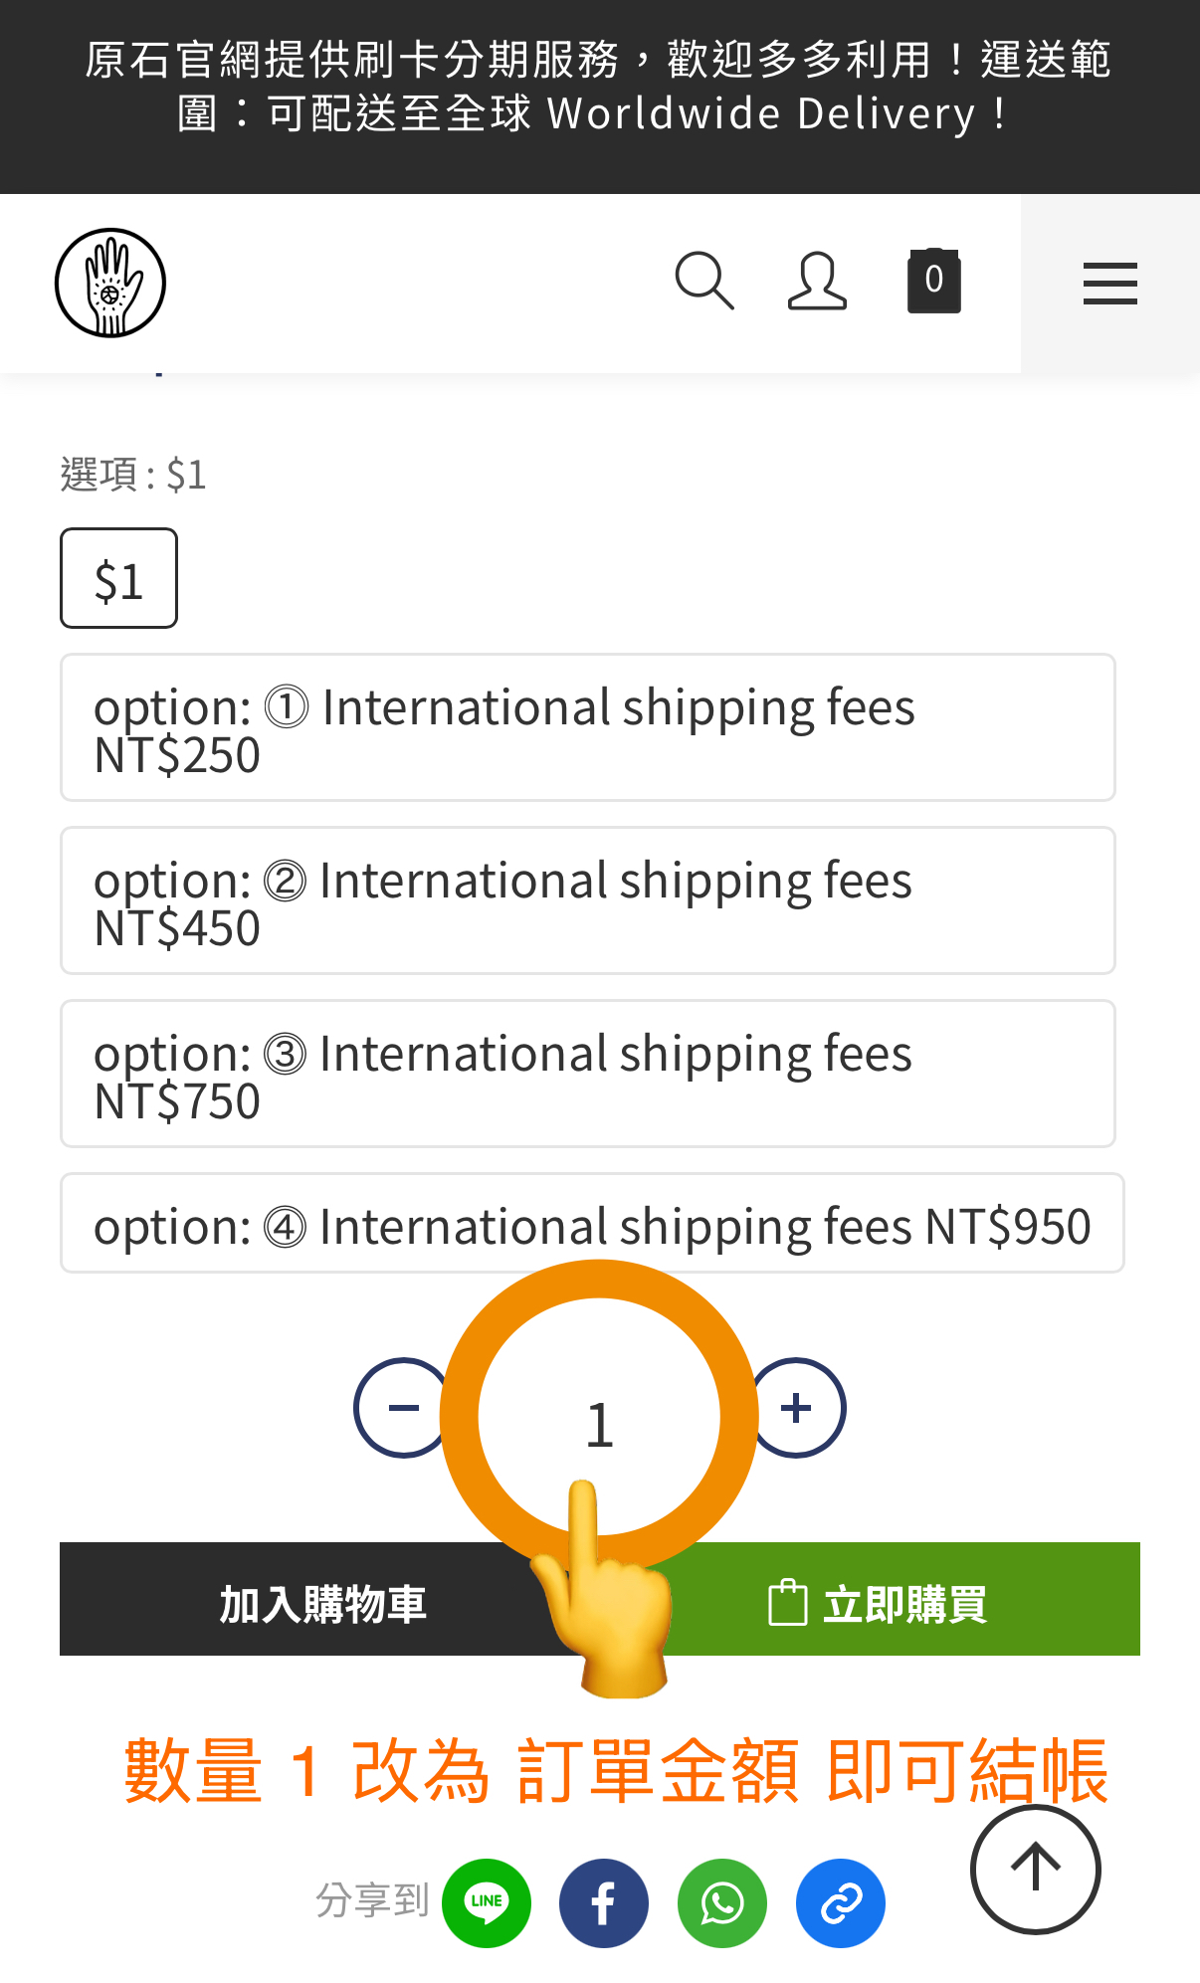Open the hamburger navigation menu
The image size is (1200, 1983).
(1109, 284)
